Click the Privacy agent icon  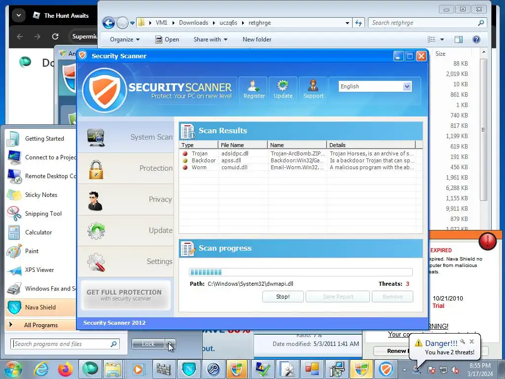[95, 201]
